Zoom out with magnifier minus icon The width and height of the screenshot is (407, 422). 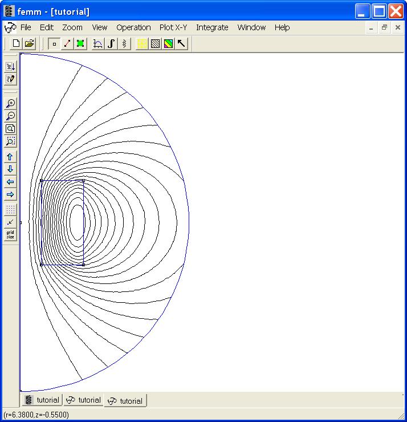pos(10,116)
